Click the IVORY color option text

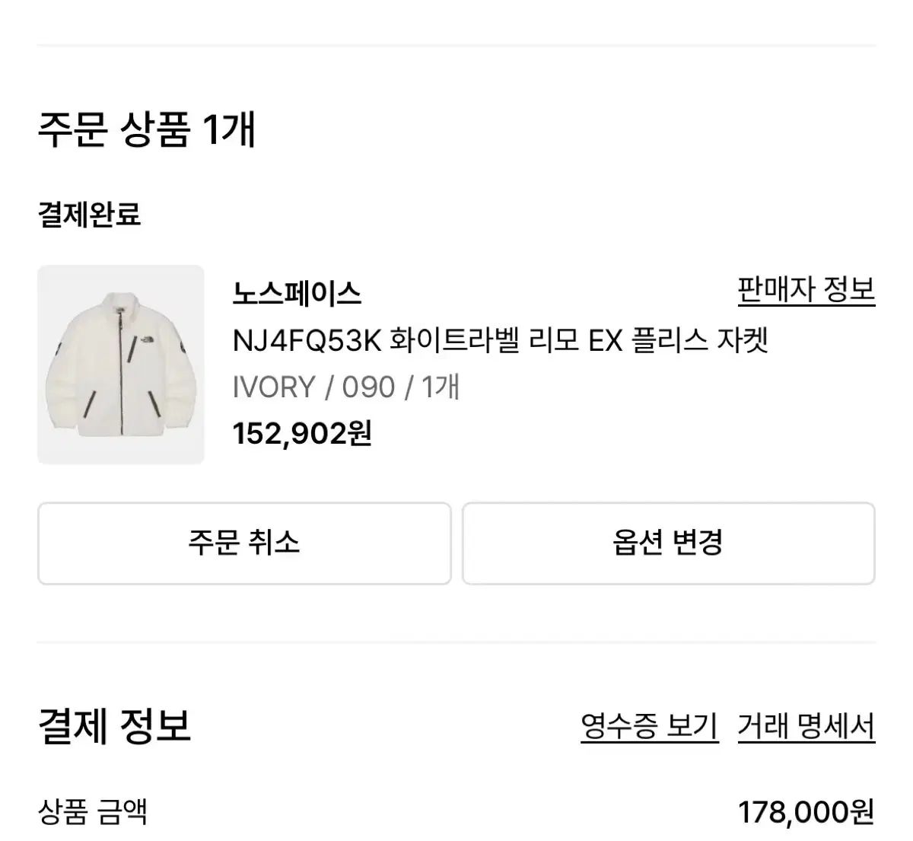point(274,387)
